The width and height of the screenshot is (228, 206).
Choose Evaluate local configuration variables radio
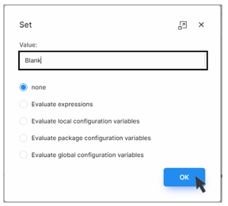(x=24, y=121)
